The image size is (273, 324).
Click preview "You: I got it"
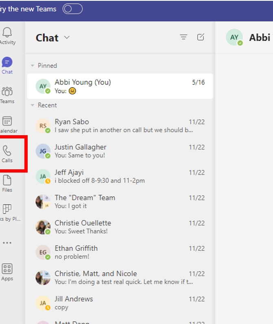point(71,206)
